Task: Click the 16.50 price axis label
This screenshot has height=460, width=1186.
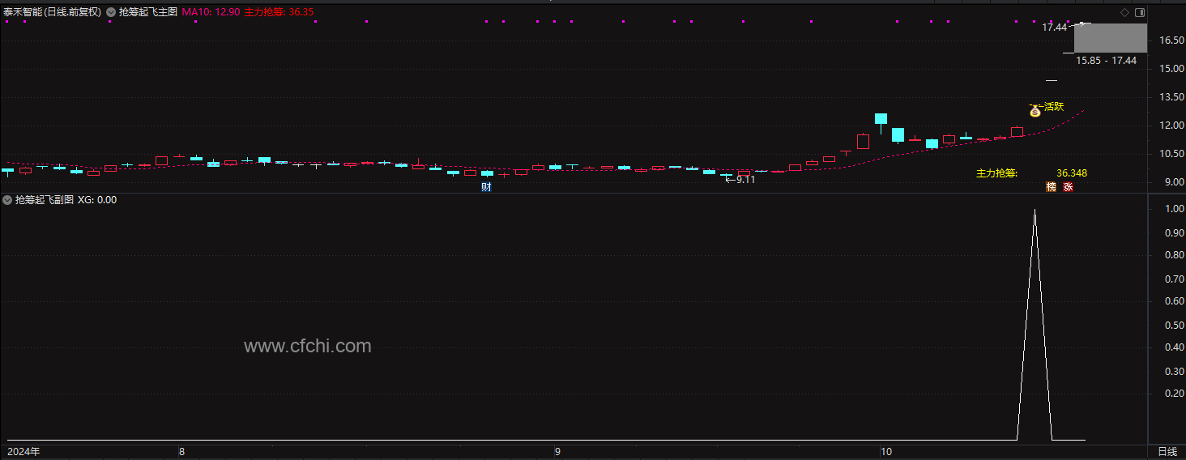Action: pos(1171,40)
